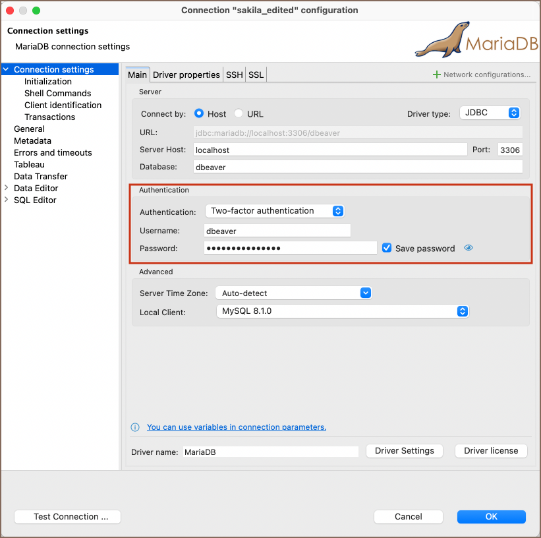Switch to the Driver properties tab
The height and width of the screenshot is (538, 541).
point(186,75)
